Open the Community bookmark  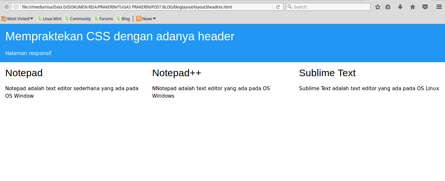pos(77,19)
